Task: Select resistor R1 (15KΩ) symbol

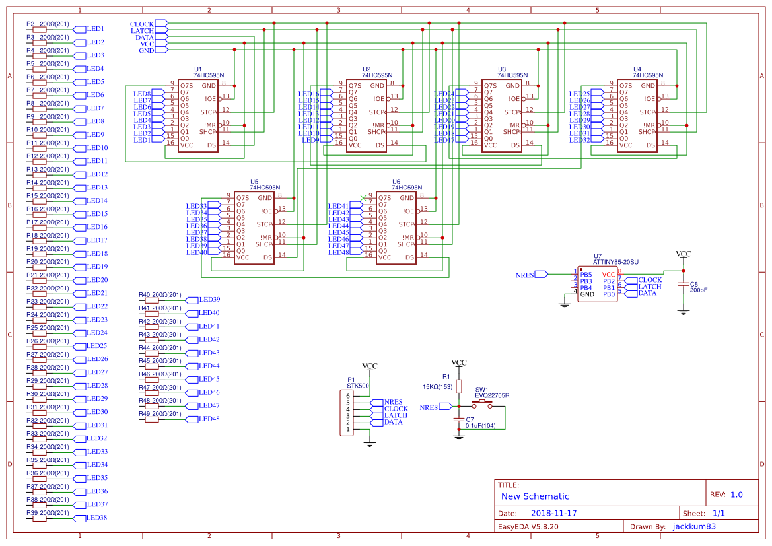Action: pos(459,386)
